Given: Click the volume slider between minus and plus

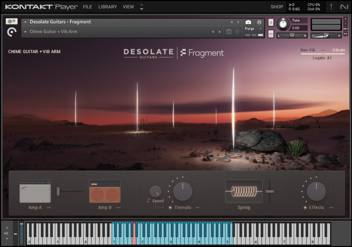Looking at the screenshot, I should [326, 36].
